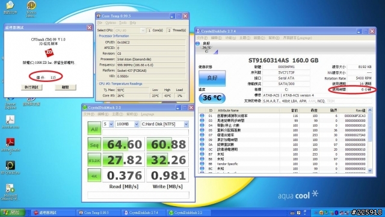Click up arrow of SMART attribute list scrollbar
This screenshot has width=385, height=217.
(x=370, y=110)
